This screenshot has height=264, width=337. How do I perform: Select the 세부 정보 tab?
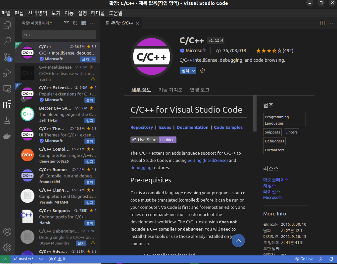pyautogui.click(x=141, y=90)
